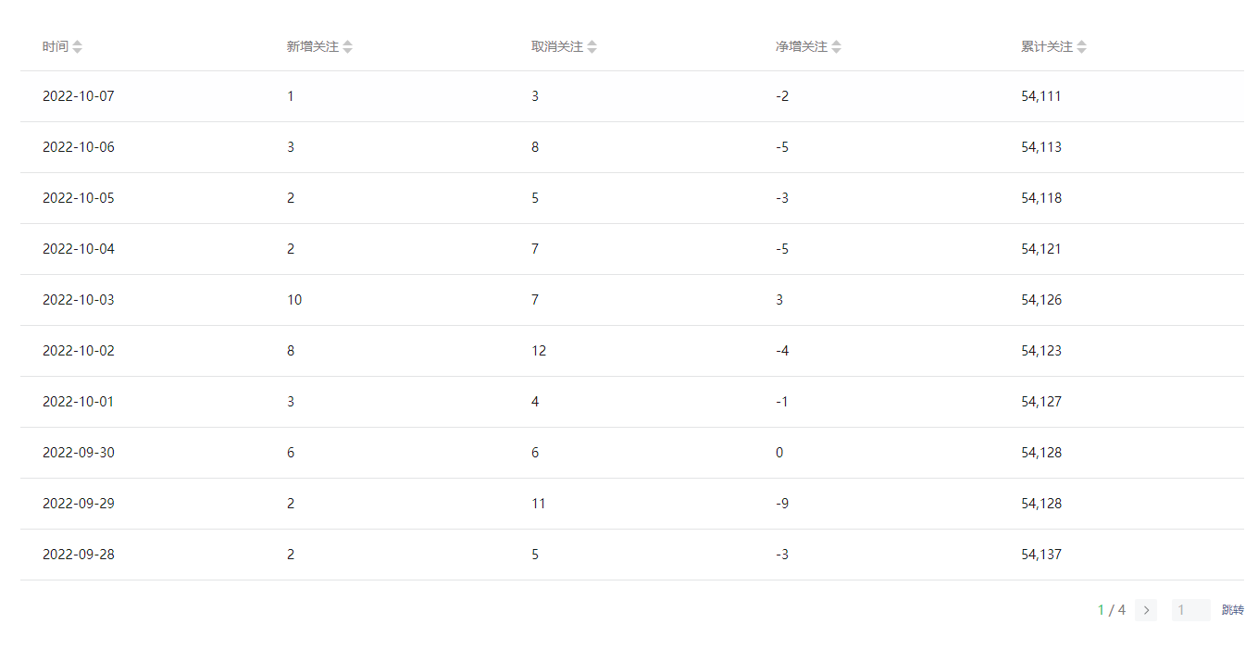Select the 2022-10-07 row date

pos(79,96)
